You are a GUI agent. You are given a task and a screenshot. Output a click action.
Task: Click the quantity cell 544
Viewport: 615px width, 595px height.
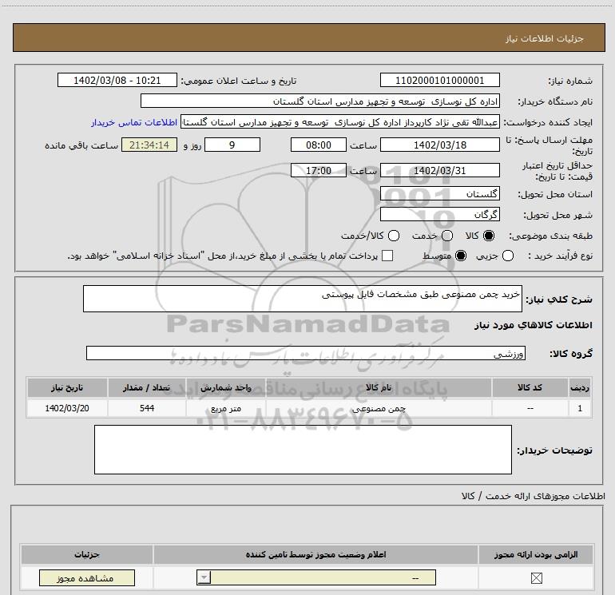click(147, 408)
